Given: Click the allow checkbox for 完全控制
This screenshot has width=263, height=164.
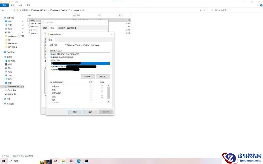Looking at the screenshot, I should click(90, 86).
